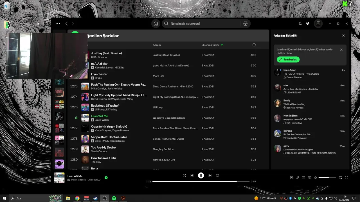Sort by the duration clock icon
The image size is (360, 202).
tap(254, 45)
